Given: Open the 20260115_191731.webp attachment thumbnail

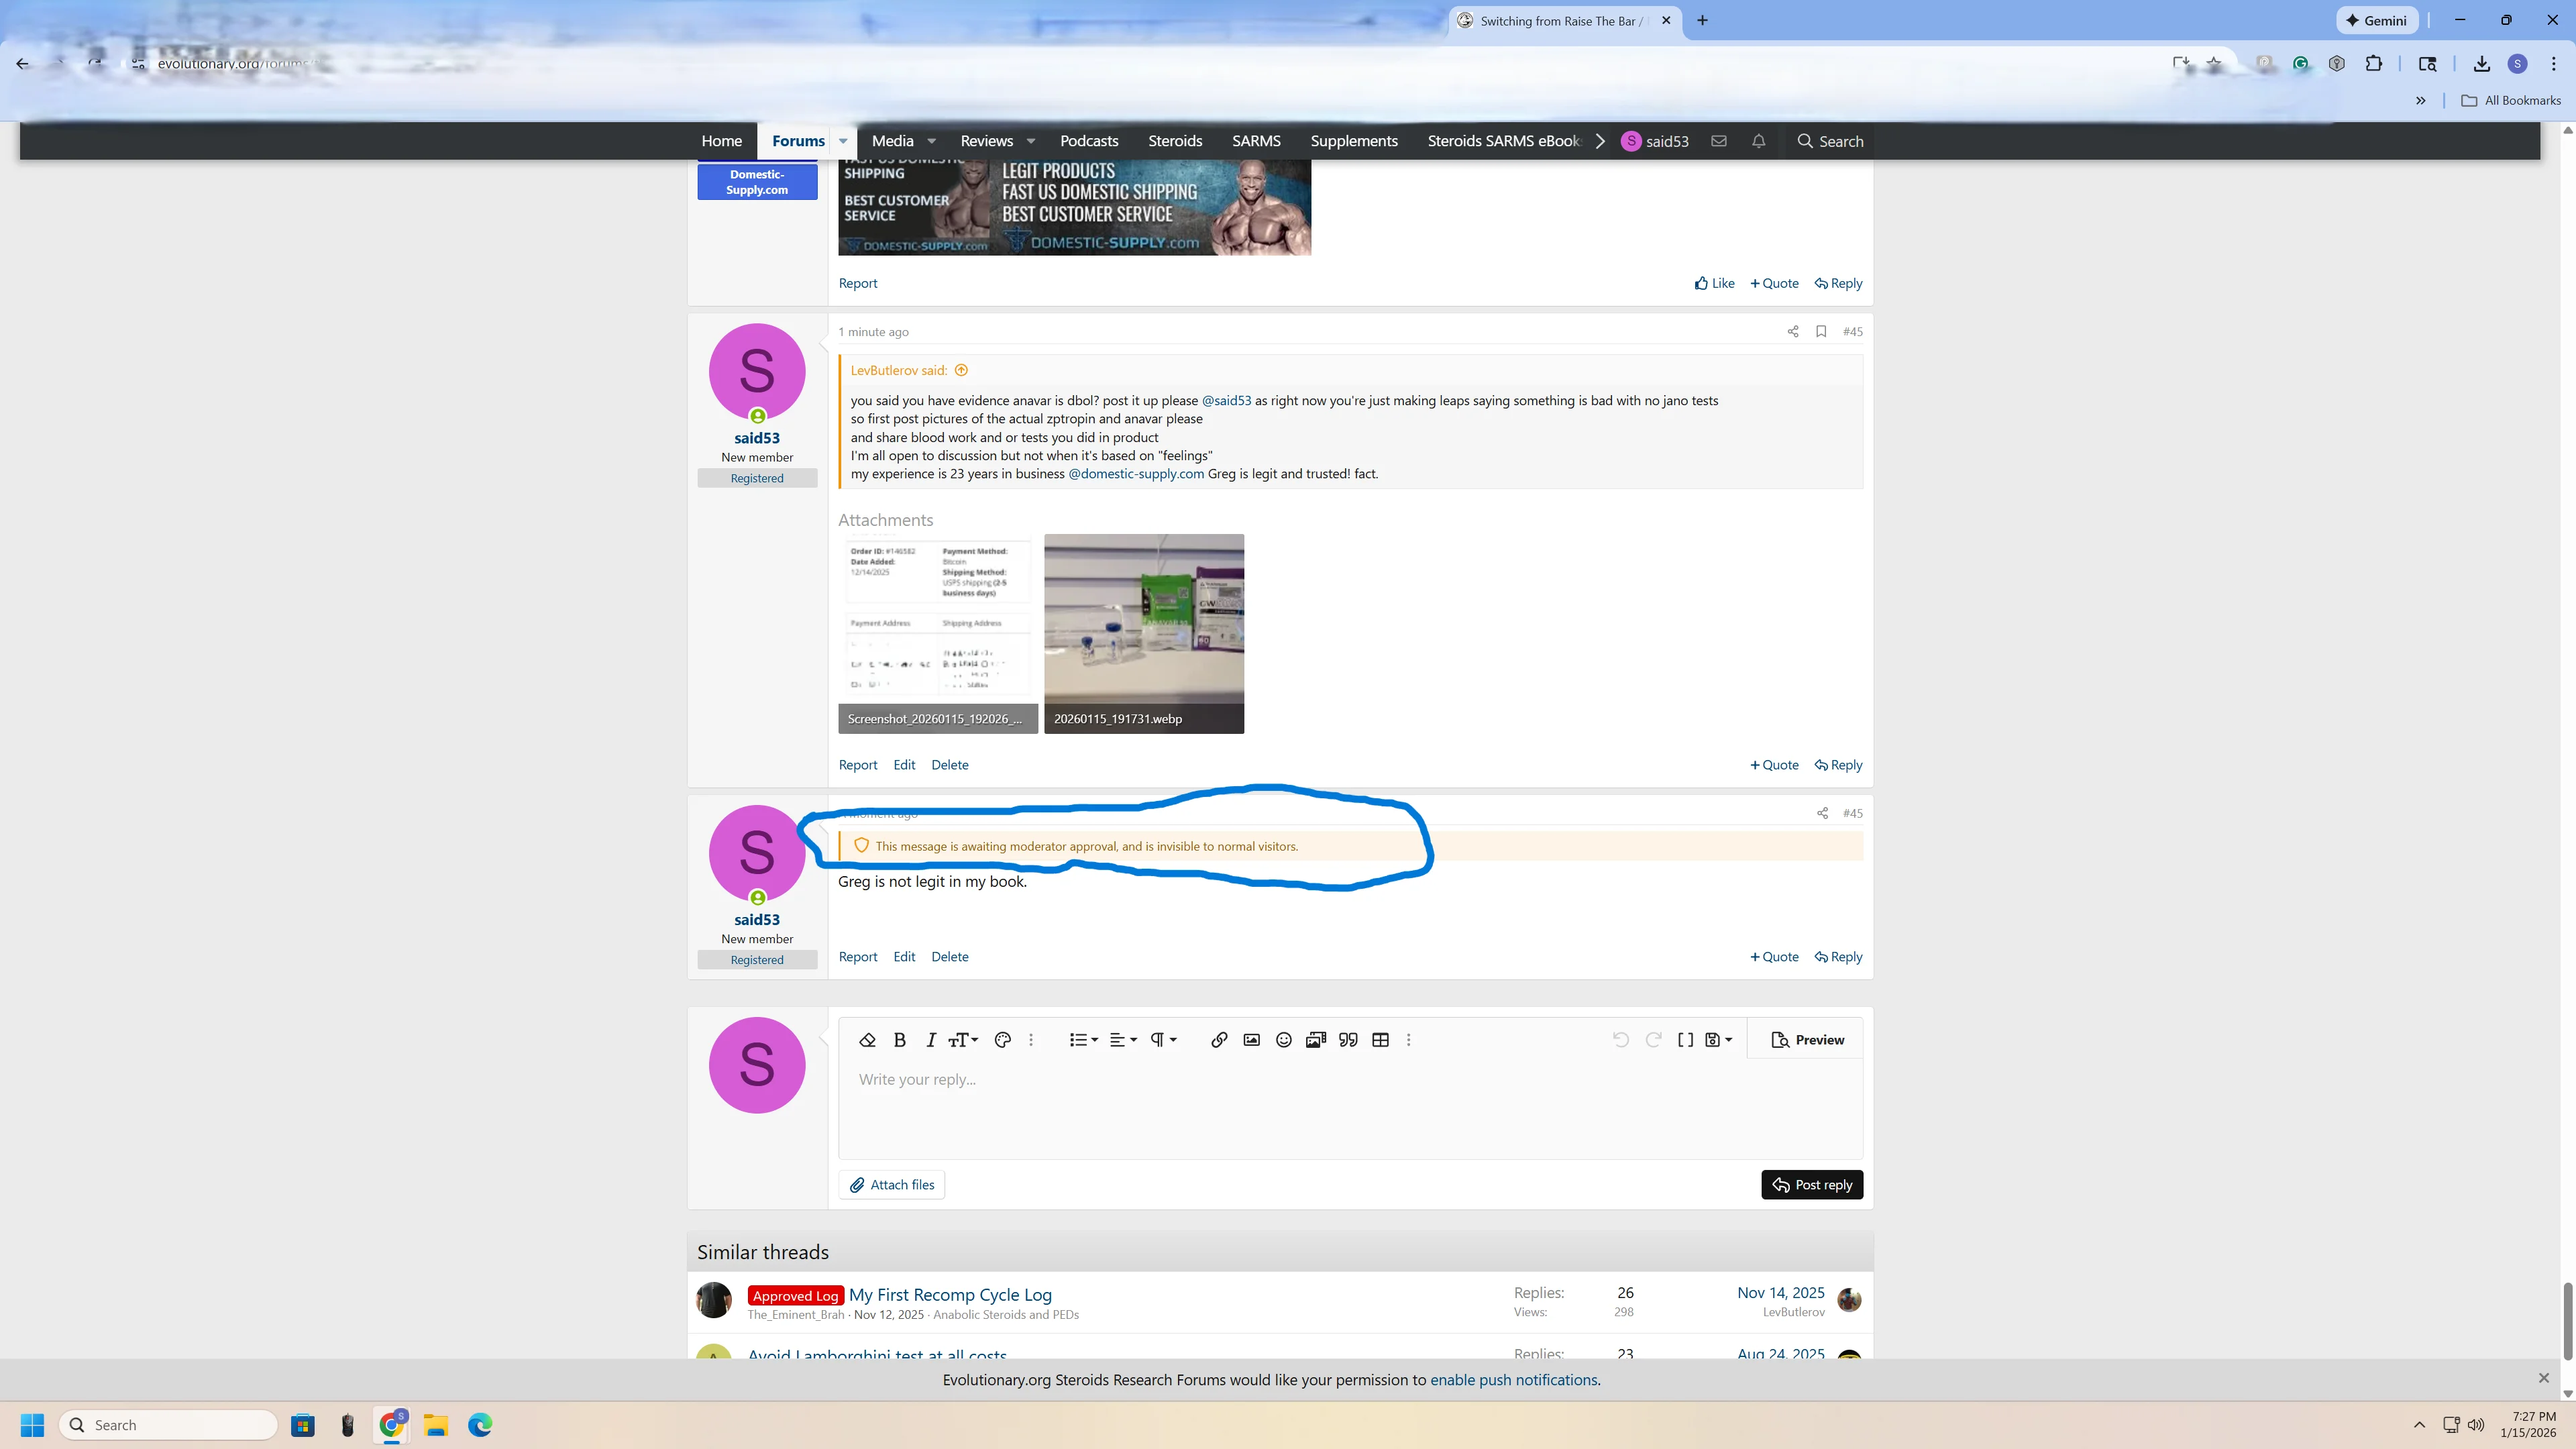Looking at the screenshot, I should click(1144, 634).
